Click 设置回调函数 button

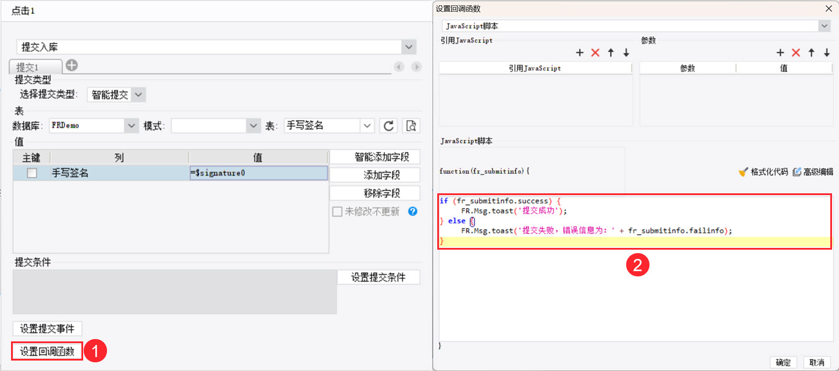click(48, 351)
